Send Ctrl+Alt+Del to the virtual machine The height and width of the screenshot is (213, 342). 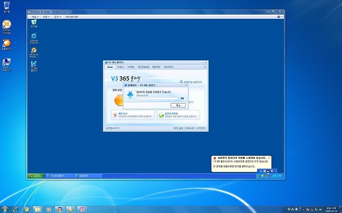click(x=72, y=17)
